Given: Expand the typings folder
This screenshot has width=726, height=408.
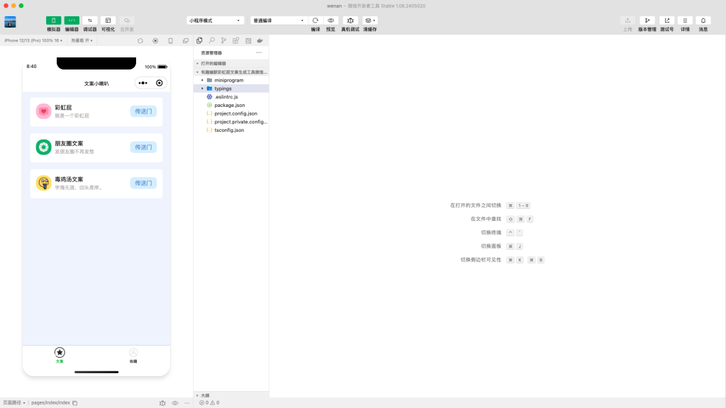Looking at the screenshot, I should click(231, 89).
